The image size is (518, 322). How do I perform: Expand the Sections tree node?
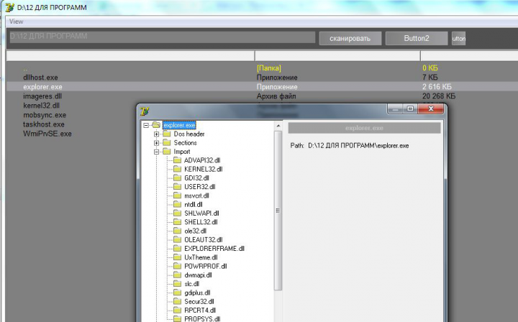click(x=157, y=143)
